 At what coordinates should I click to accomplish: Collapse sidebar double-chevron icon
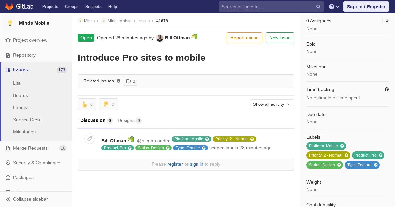pyautogui.click(x=8, y=199)
